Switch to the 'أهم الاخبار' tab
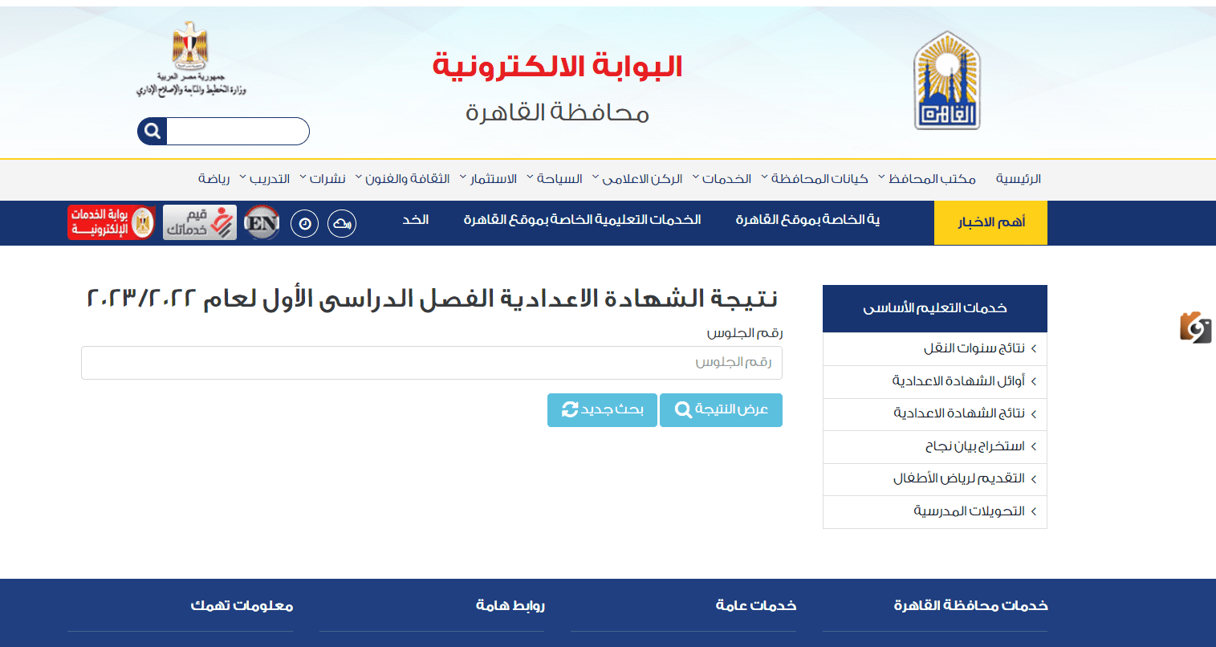The width and height of the screenshot is (1216, 647). (x=990, y=222)
